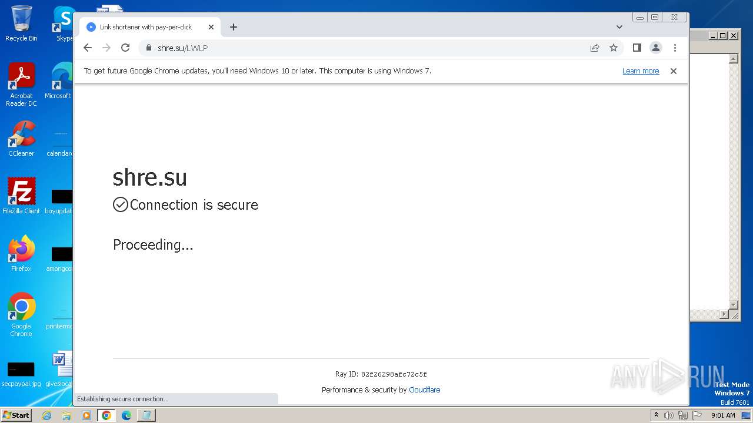This screenshot has height=423, width=753.
Task: Go back with Chrome's back arrow
Action: click(88, 48)
